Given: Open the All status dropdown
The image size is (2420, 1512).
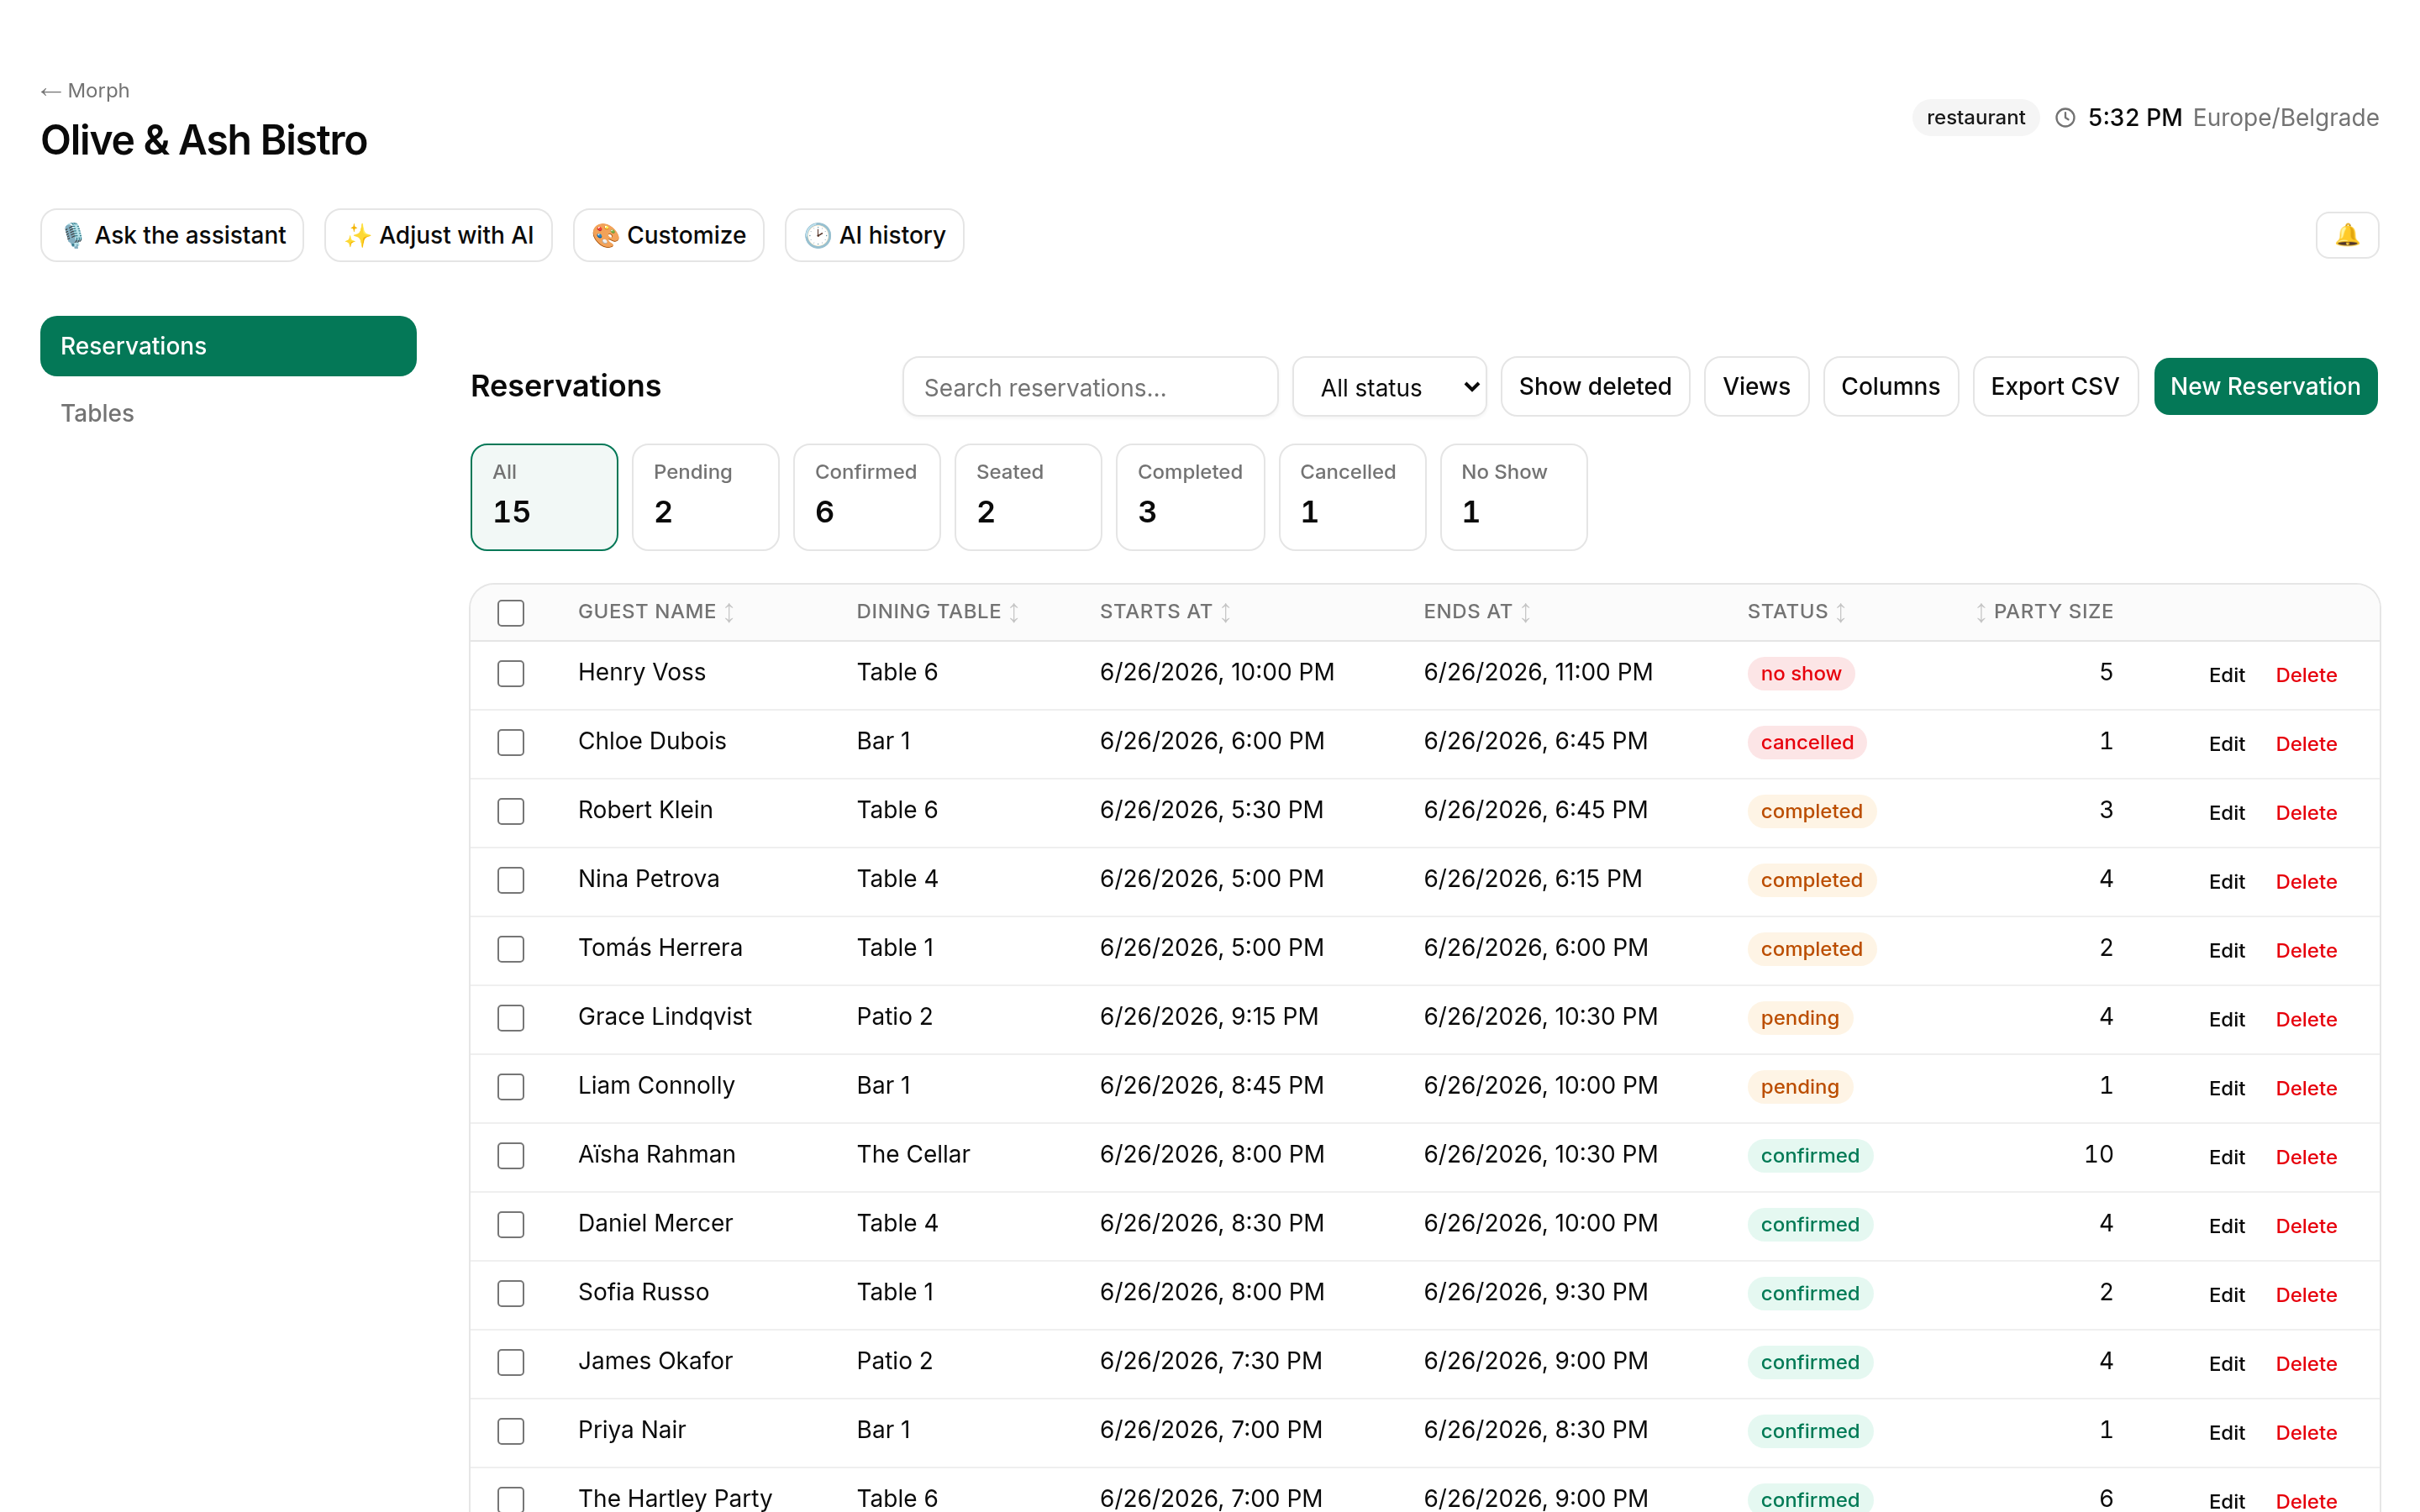Looking at the screenshot, I should tap(1389, 387).
